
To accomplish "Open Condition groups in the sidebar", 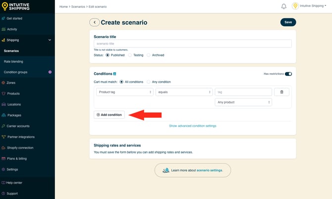I will (15, 72).
